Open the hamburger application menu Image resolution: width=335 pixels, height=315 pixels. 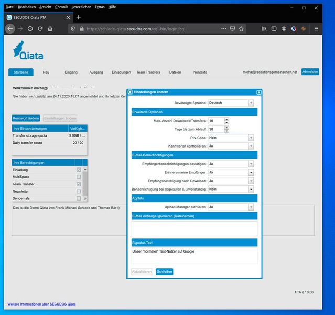(x=316, y=29)
